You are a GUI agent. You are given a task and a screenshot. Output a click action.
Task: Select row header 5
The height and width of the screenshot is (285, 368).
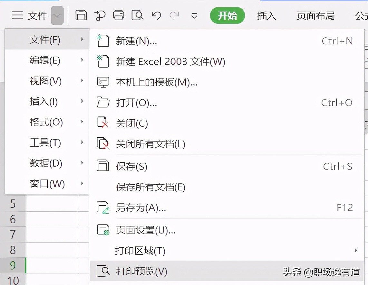coord(13,204)
